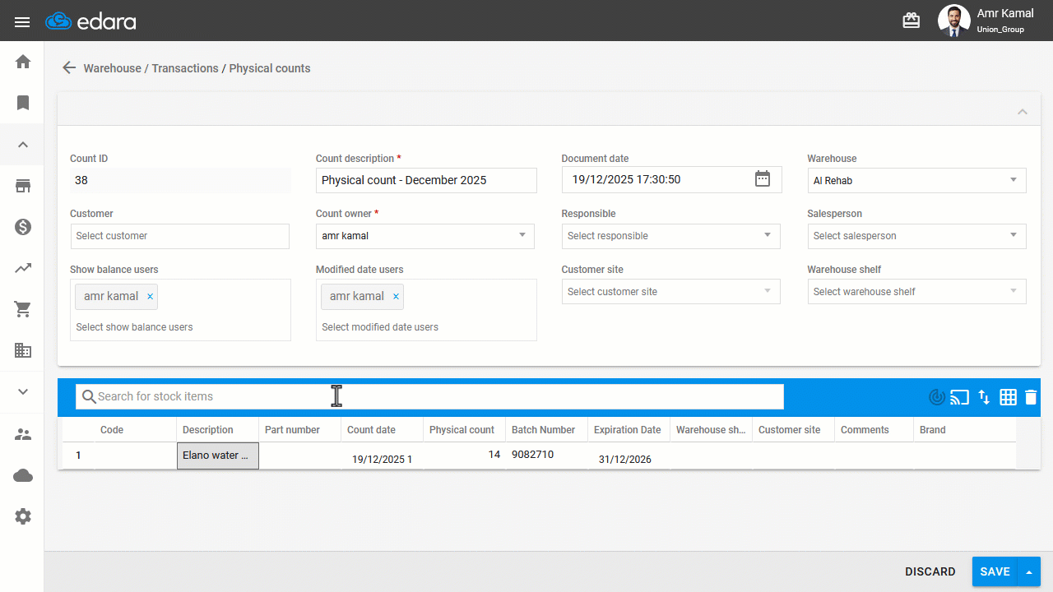This screenshot has width=1053, height=592.
Task: Collapse the sidebar section with up chevron
Action: click(x=23, y=145)
